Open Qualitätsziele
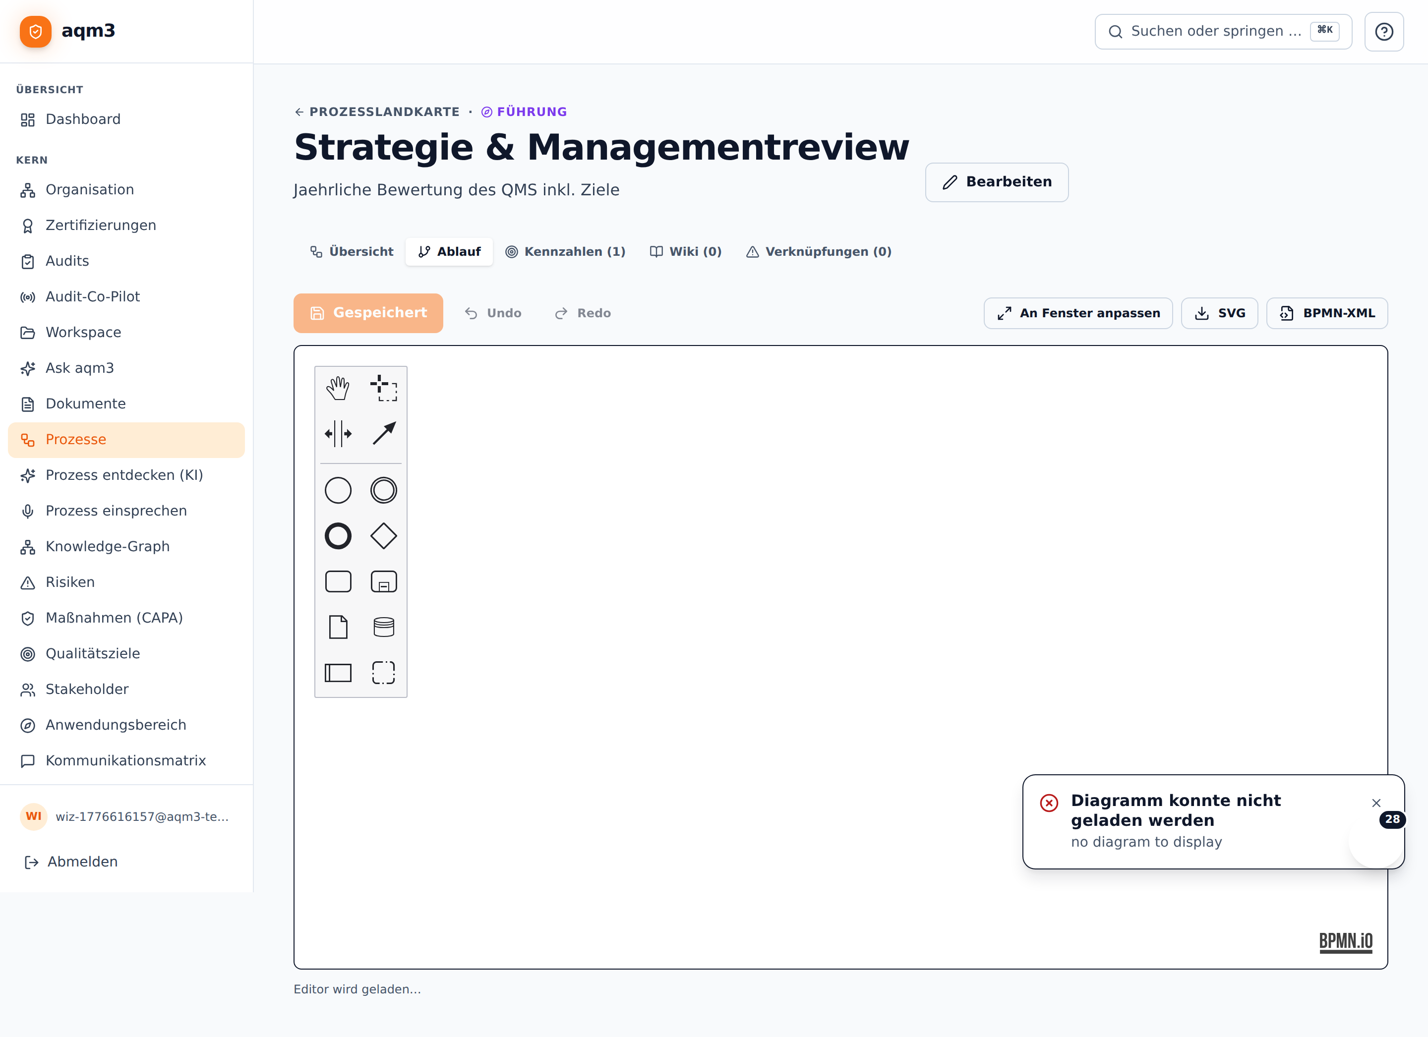This screenshot has width=1428, height=1037. (126, 653)
